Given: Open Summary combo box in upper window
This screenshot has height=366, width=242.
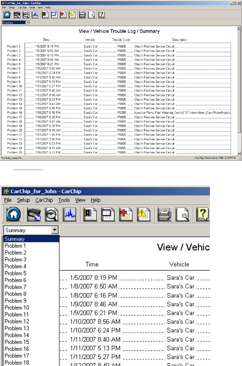Looking at the screenshot, I should pyautogui.click(x=16, y=23).
